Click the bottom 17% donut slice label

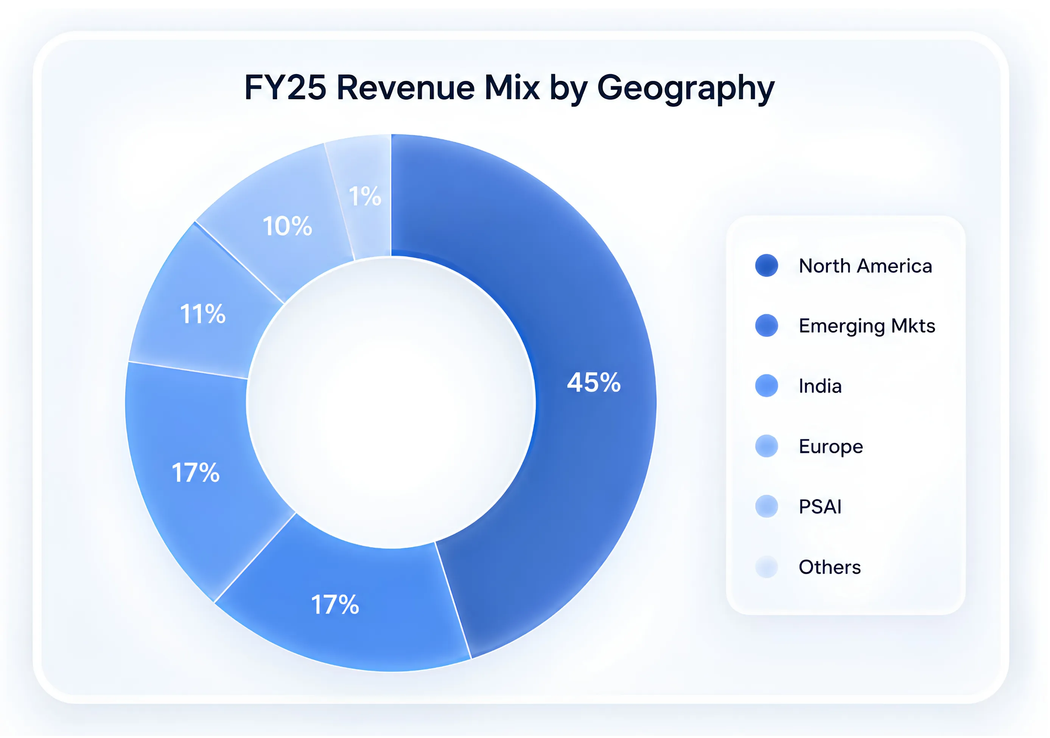click(335, 605)
